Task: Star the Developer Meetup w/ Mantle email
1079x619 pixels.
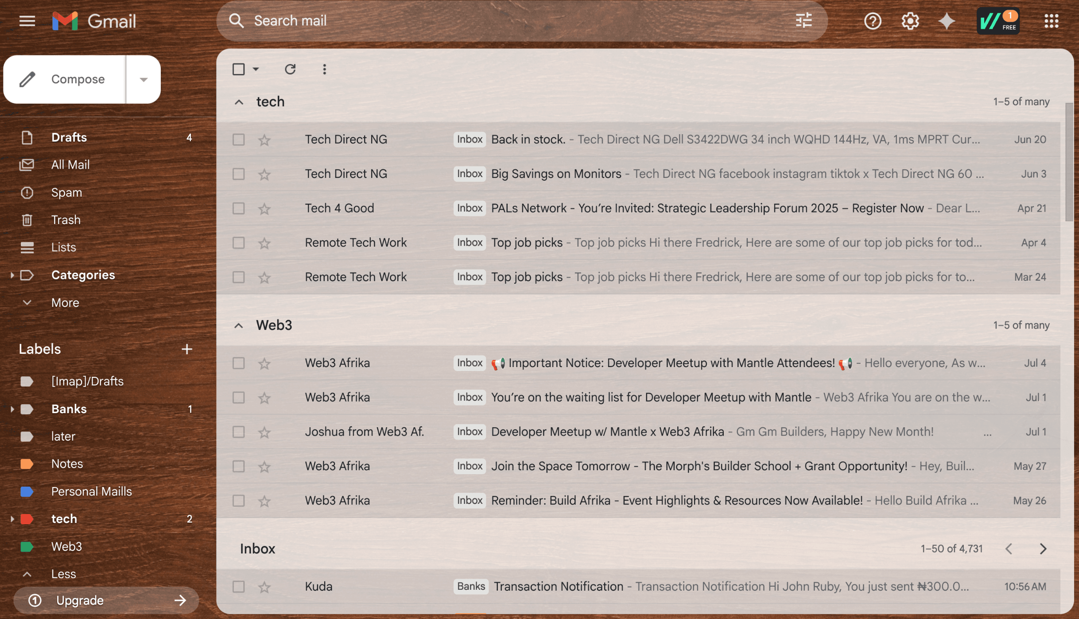Action: (x=264, y=432)
